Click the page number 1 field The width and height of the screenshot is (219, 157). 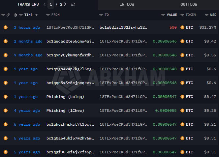51,5
